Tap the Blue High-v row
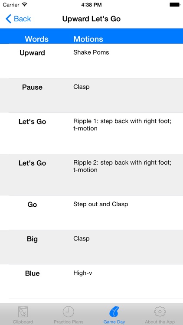The height and width of the screenshot is (325, 183). click(91, 282)
